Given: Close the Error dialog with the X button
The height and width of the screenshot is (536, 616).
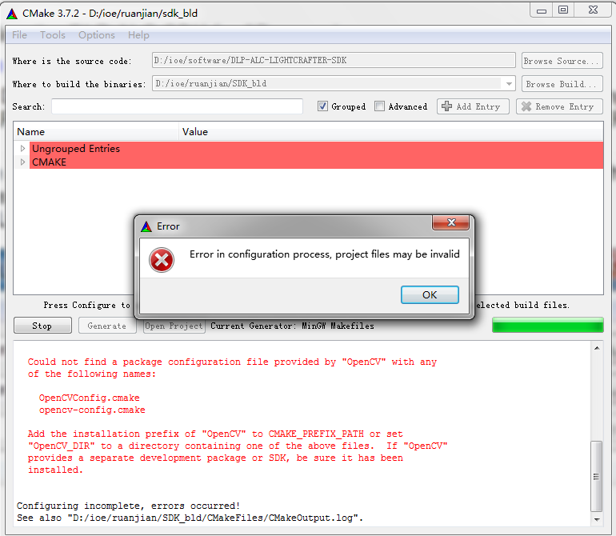Looking at the screenshot, I should (x=451, y=222).
